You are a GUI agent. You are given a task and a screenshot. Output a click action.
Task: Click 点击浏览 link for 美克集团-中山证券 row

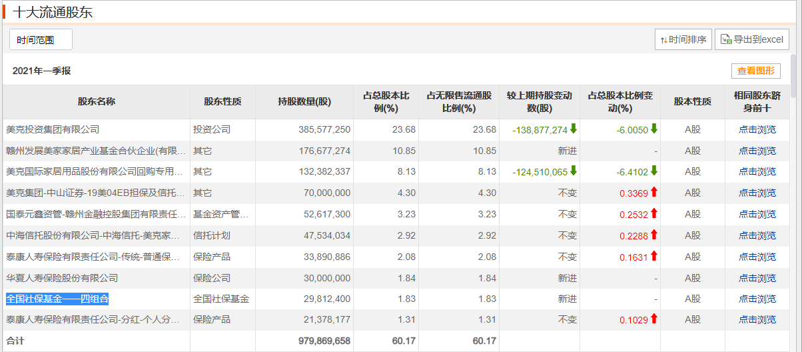757,193
